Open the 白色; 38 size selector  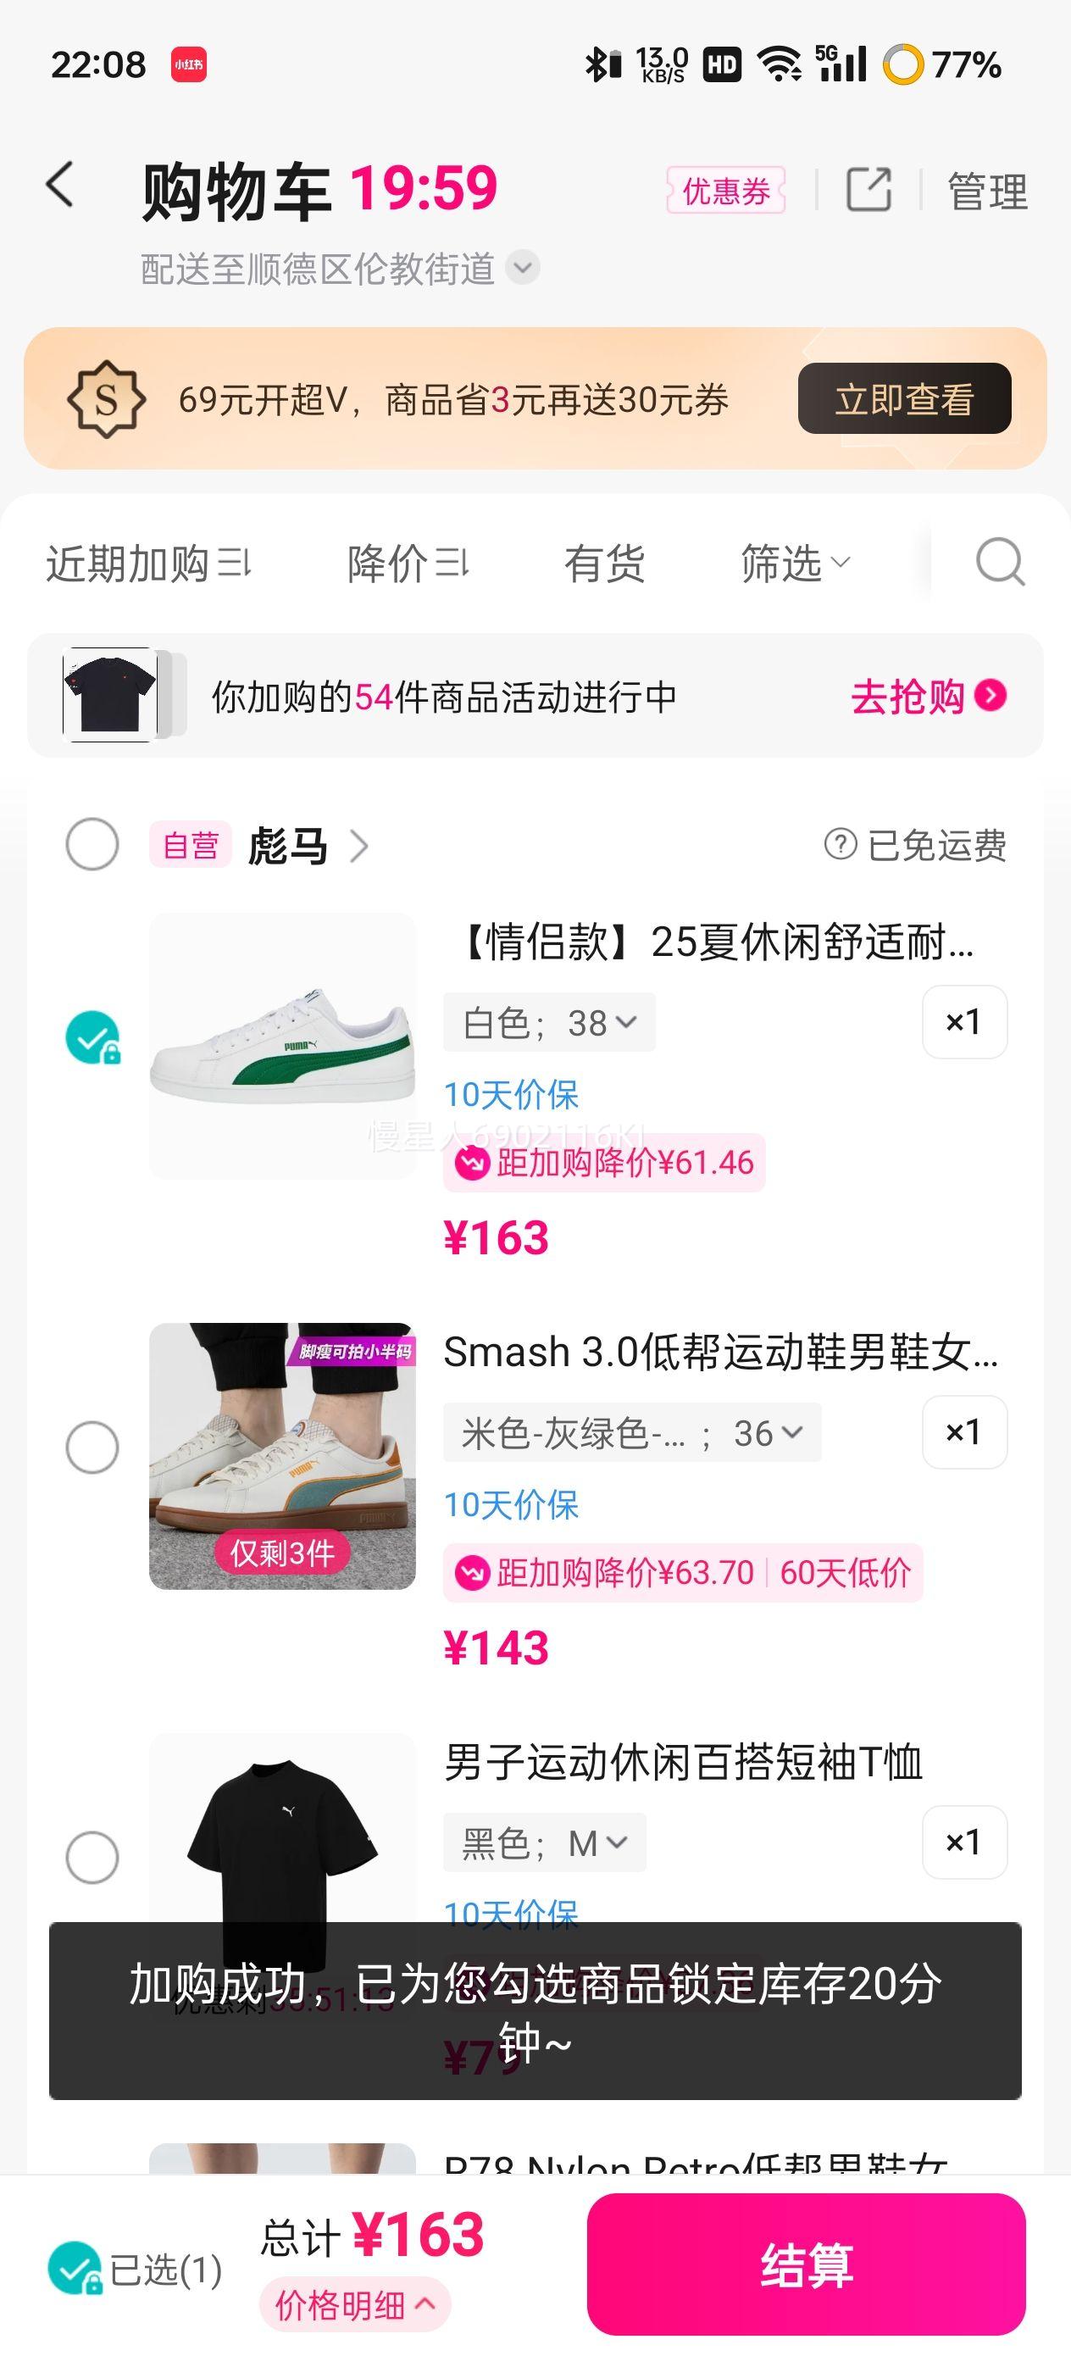coord(549,1023)
